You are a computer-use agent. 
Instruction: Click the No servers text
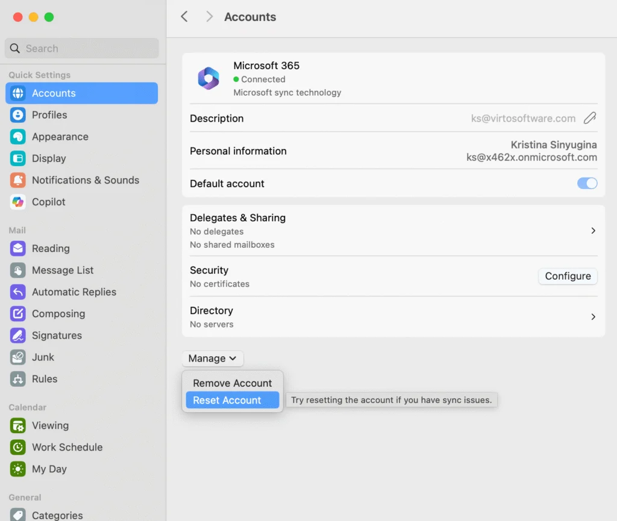(x=211, y=324)
